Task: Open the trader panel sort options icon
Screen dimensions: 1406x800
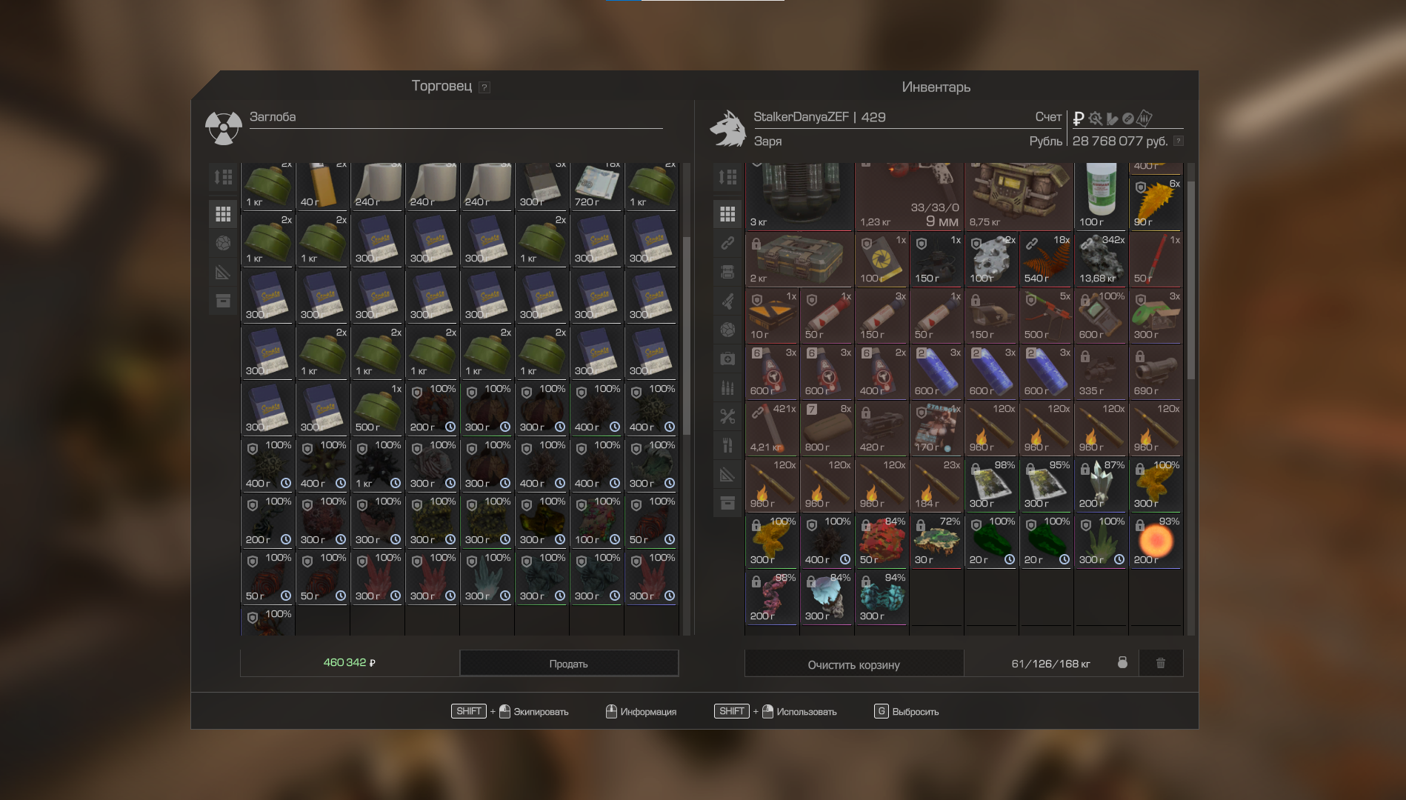Action: 223,177
